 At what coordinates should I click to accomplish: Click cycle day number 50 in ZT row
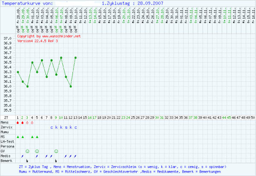point(253,117)
